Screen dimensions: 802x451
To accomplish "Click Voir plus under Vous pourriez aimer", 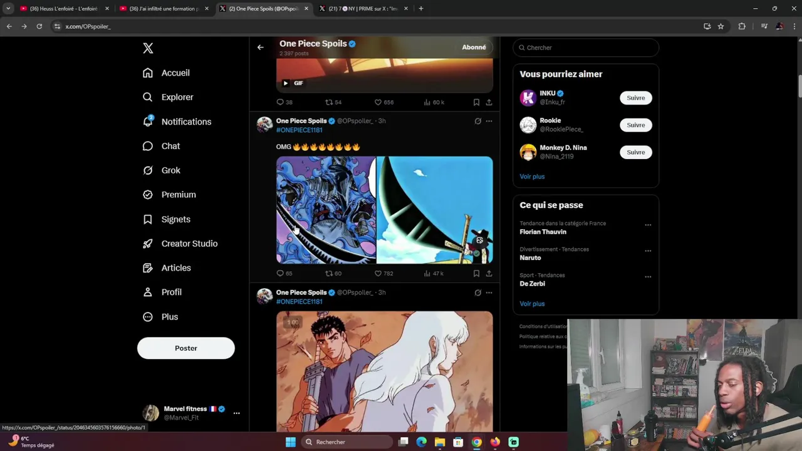I will pos(532,176).
